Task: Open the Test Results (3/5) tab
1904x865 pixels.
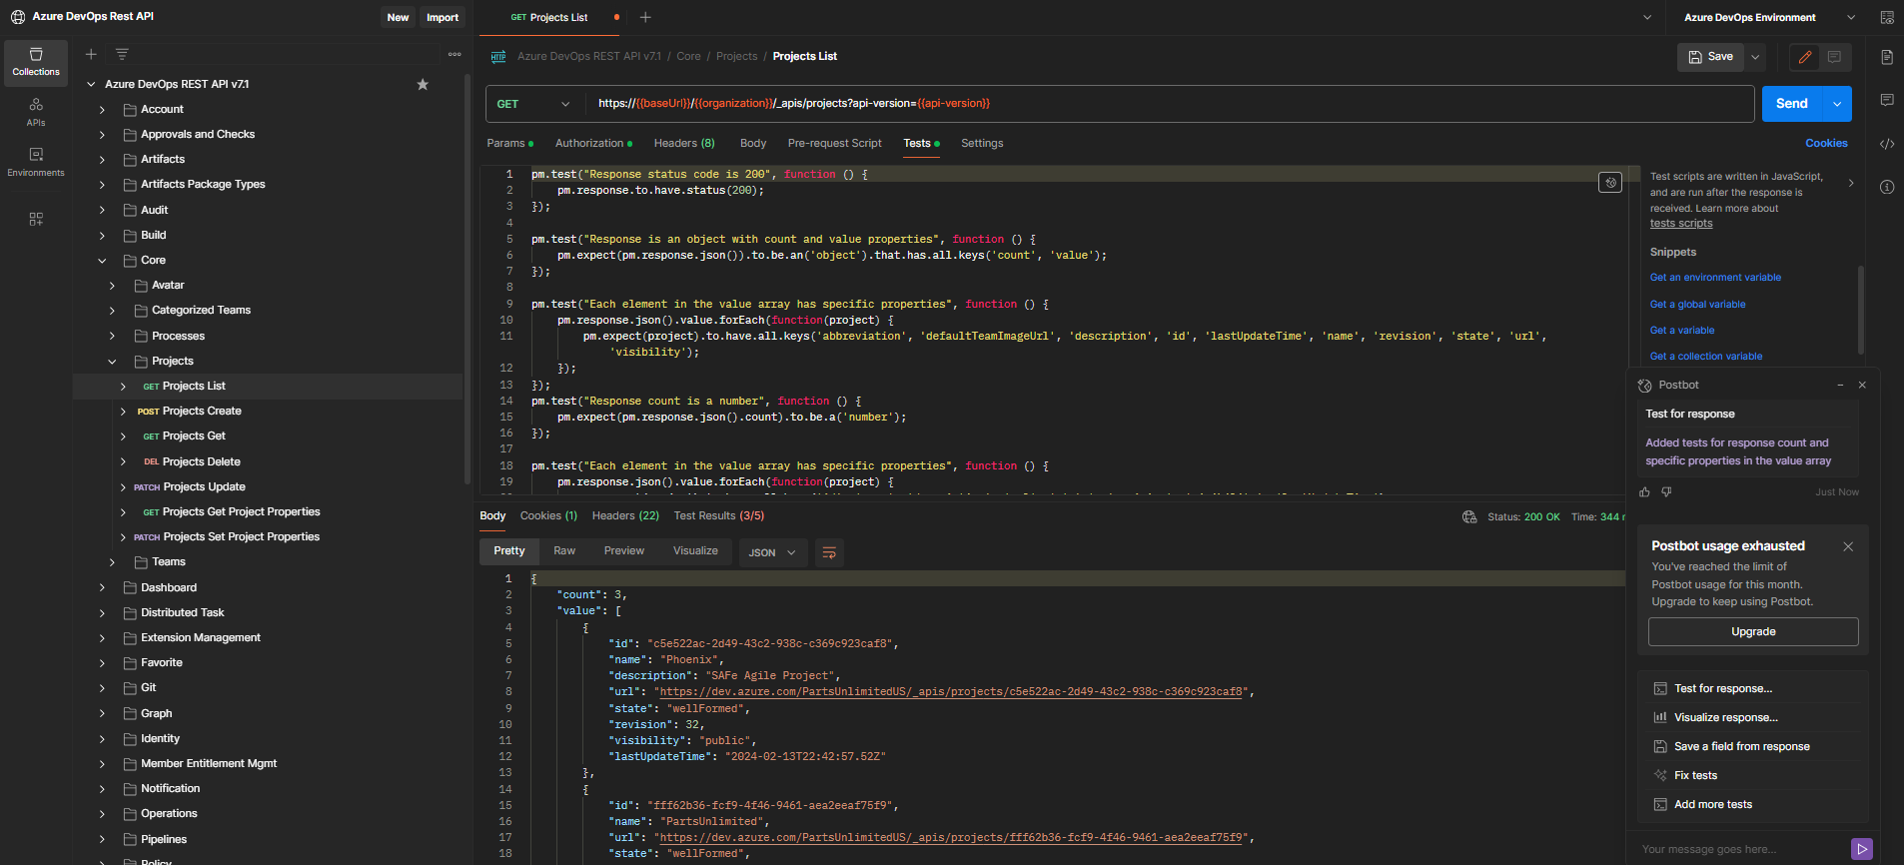Action: point(718,515)
